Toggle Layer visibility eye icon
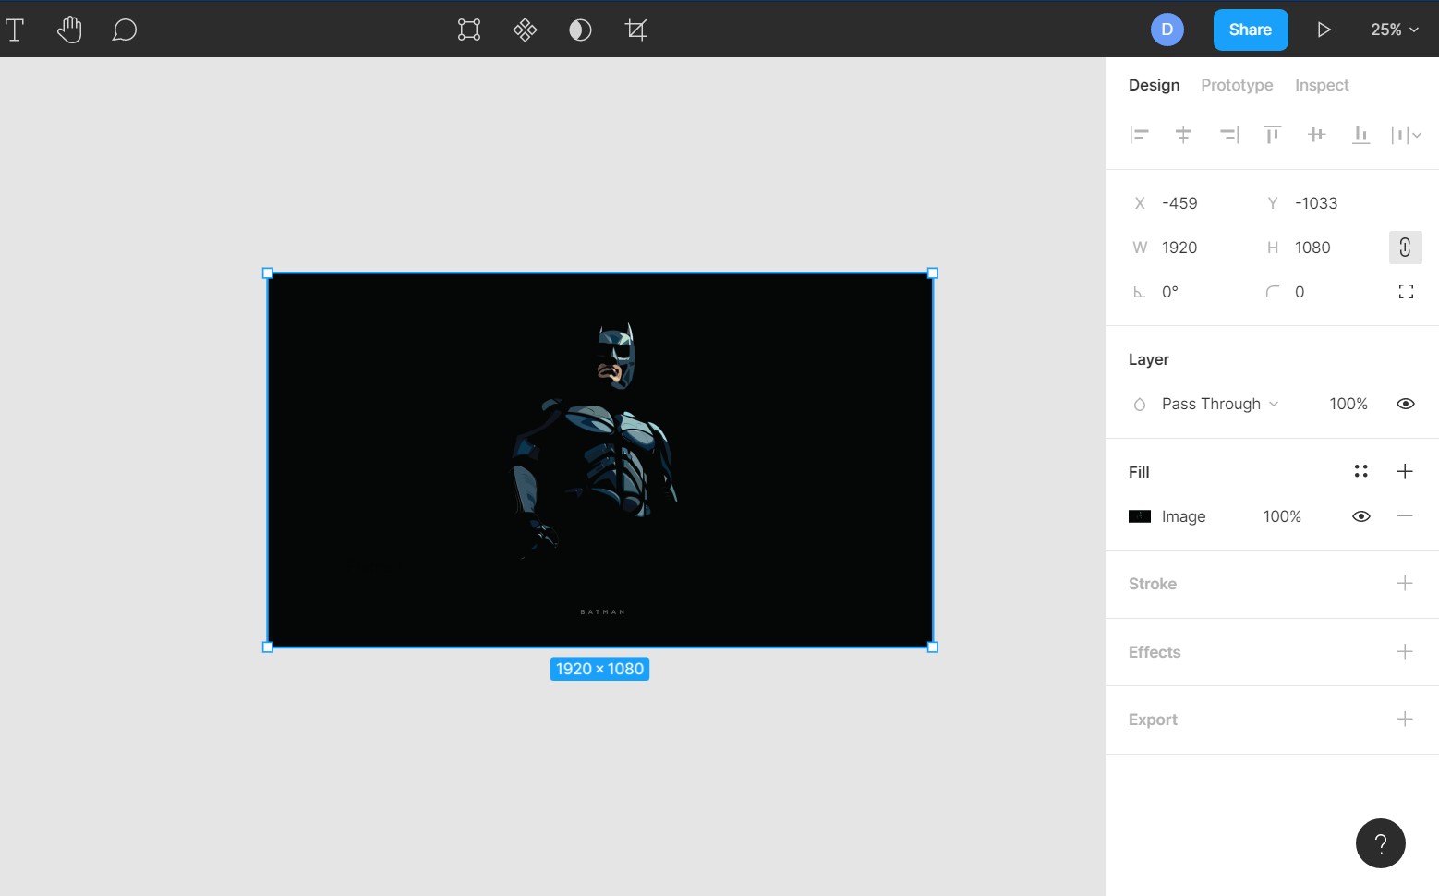This screenshot has height=896, width=1439. 1406,404
